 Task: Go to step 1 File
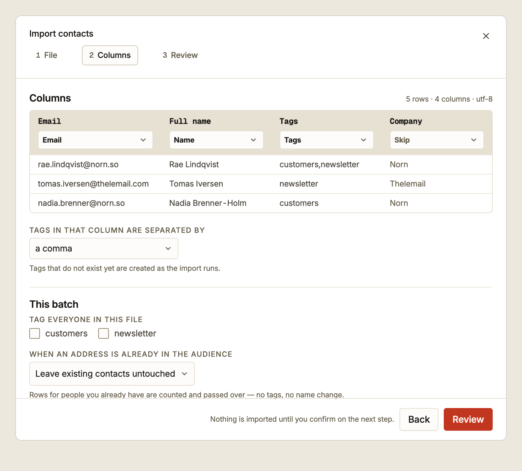(x=47, y=55)
